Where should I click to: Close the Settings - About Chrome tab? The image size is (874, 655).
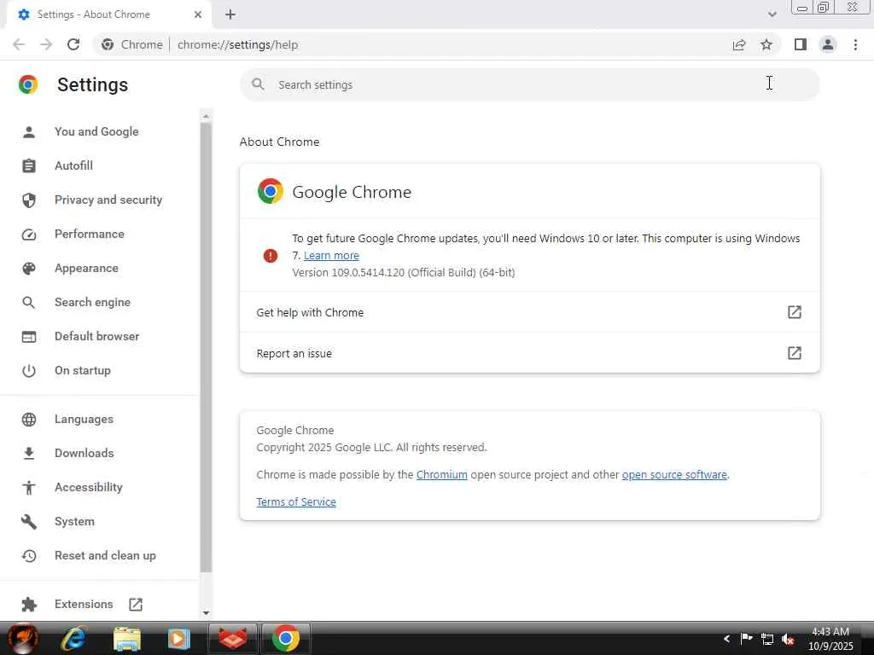click(x=198, y=14)
